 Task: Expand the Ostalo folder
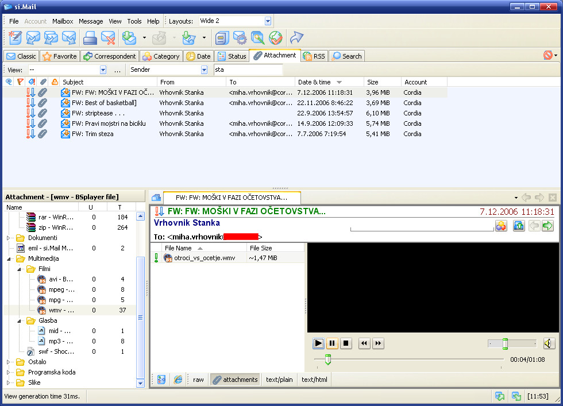pos(8,362)
